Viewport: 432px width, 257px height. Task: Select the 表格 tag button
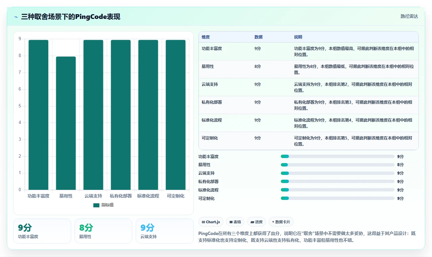(235, 222)
